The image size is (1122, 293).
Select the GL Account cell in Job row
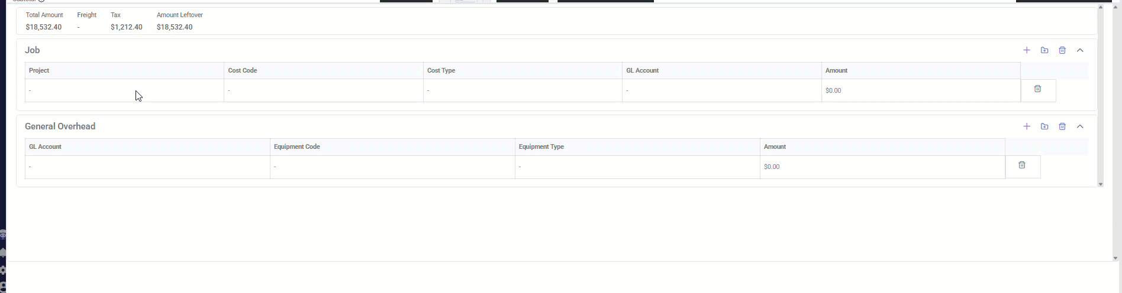pos(722,90)
